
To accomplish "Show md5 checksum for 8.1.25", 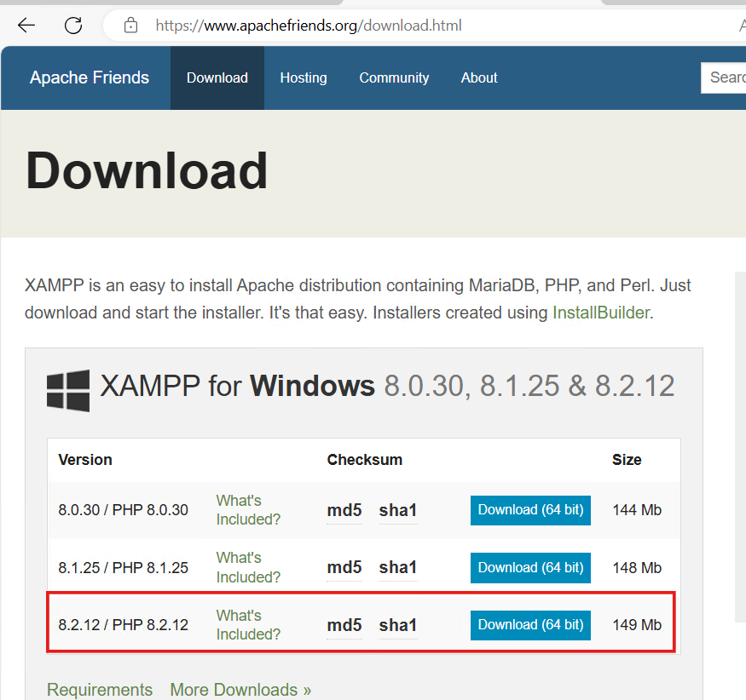I will pos(344,567).
